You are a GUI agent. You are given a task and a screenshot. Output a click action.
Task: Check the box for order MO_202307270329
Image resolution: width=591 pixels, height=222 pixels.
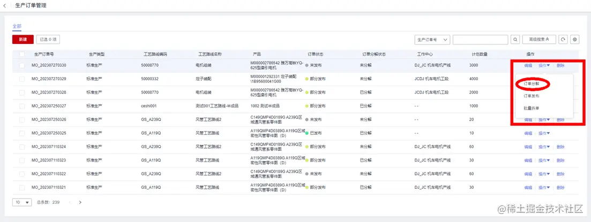point(22,79)
